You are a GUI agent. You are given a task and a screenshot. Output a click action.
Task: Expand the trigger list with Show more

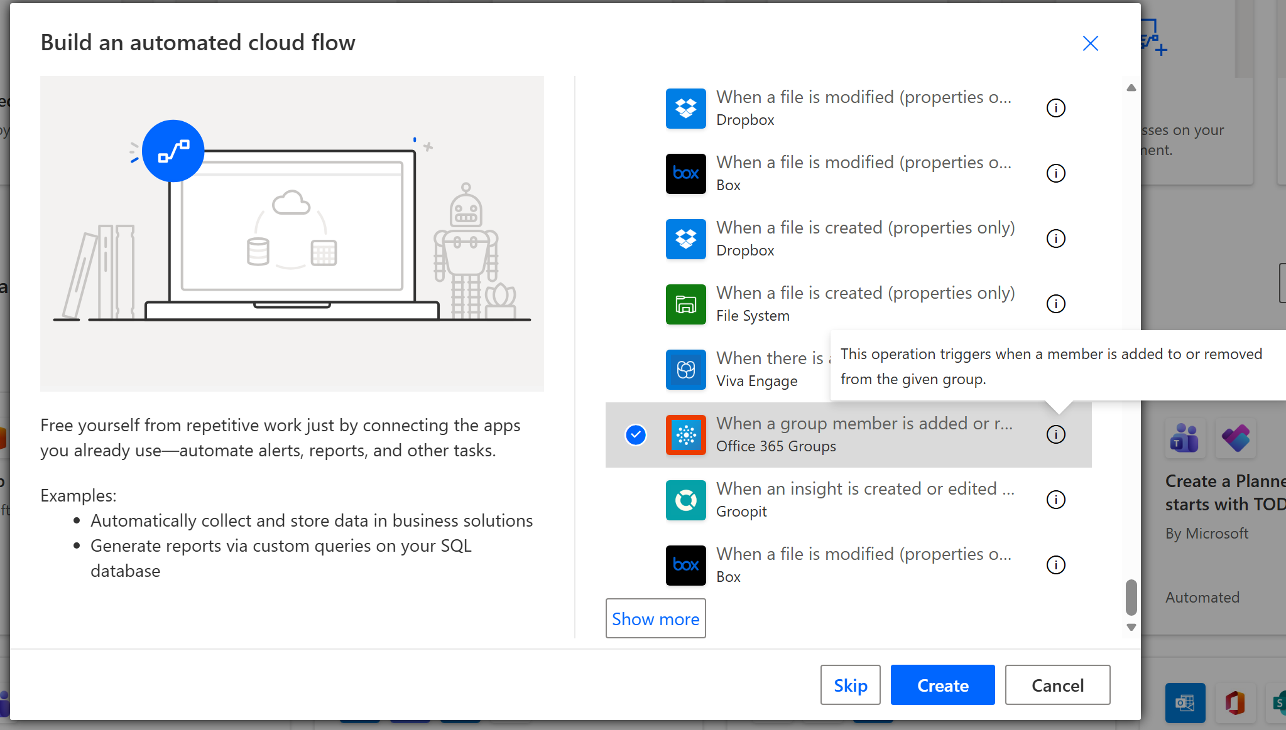click(x=655, y=619)
